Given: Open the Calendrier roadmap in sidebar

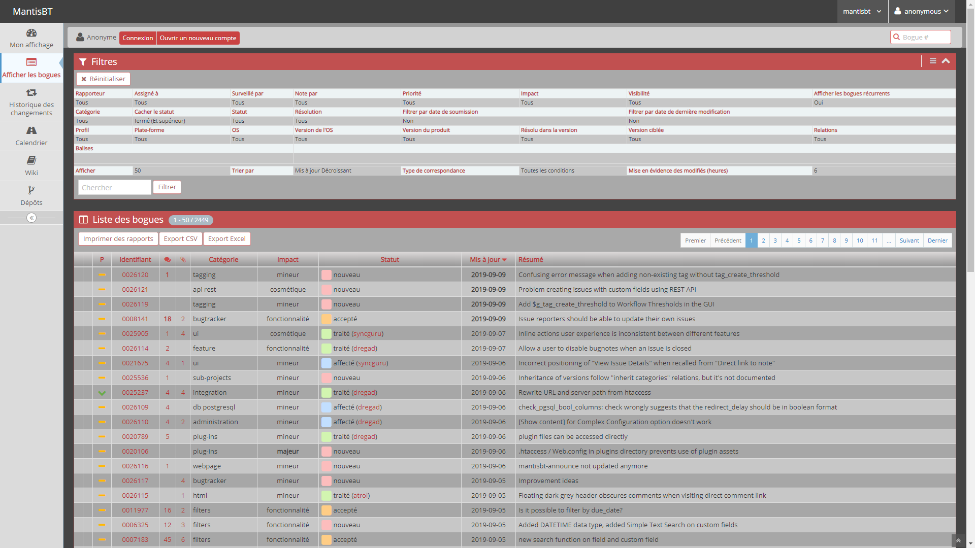Looking at the screenshot, I should coord(31,136).
